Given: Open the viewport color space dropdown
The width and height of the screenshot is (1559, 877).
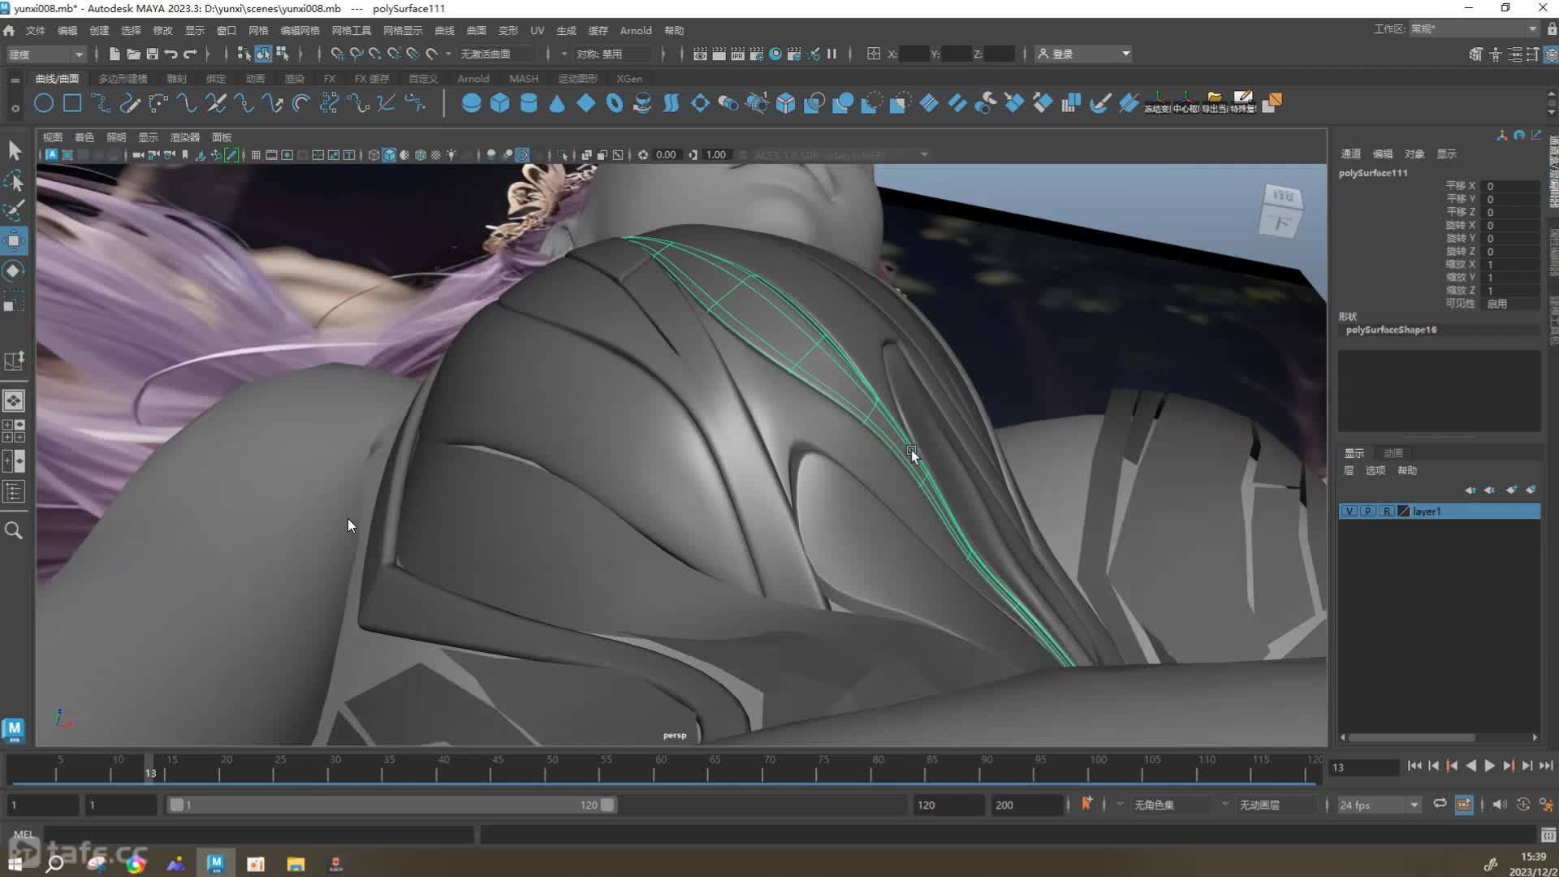Looking at the screenshot, I should (841, 154).
